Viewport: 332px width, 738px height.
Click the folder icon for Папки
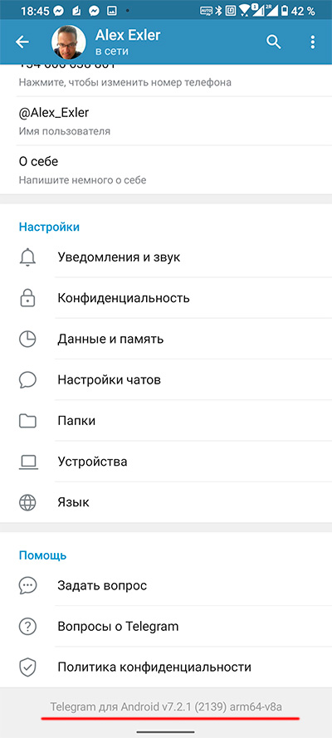(x=27, y=420)
